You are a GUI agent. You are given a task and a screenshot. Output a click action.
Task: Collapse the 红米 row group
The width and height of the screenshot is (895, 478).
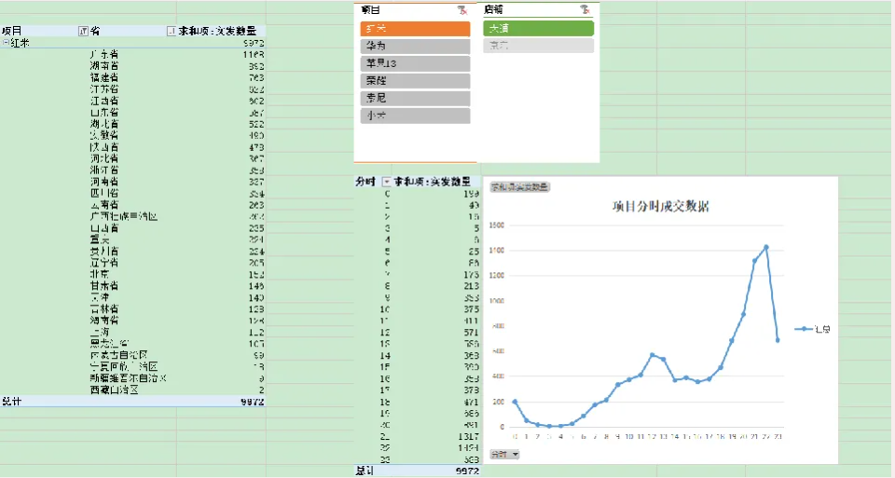point(6,43)
